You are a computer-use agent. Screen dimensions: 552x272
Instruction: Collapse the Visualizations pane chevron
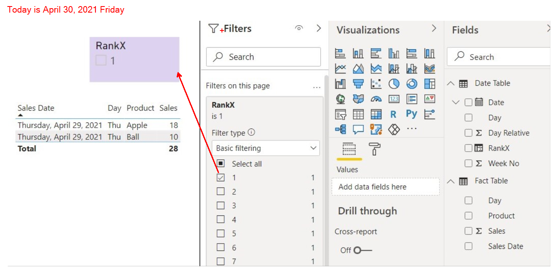pyautogui.click(x=434, y=28)
